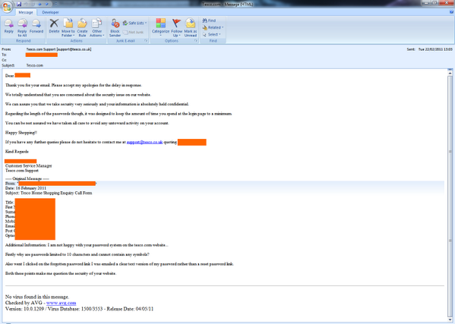Image resolution: width=455 pixels, height=324 pixels.
Task: Go to the next item using the quick access arrow
Action: click(46, 4)
